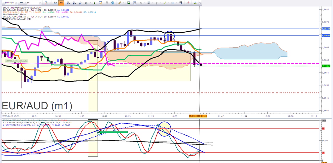Screen dimensions: 333x163
Task: Click the add picture icon
Action: (x=129, y=3)
